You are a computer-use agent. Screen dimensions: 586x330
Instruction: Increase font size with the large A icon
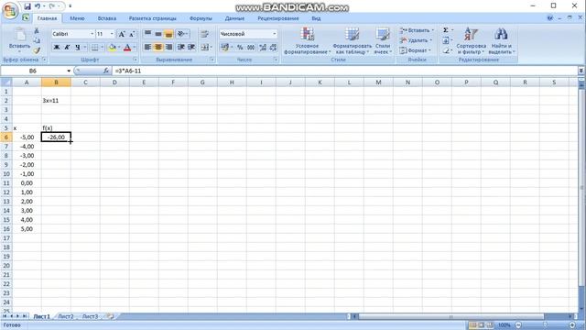click(x=122, y=34)
